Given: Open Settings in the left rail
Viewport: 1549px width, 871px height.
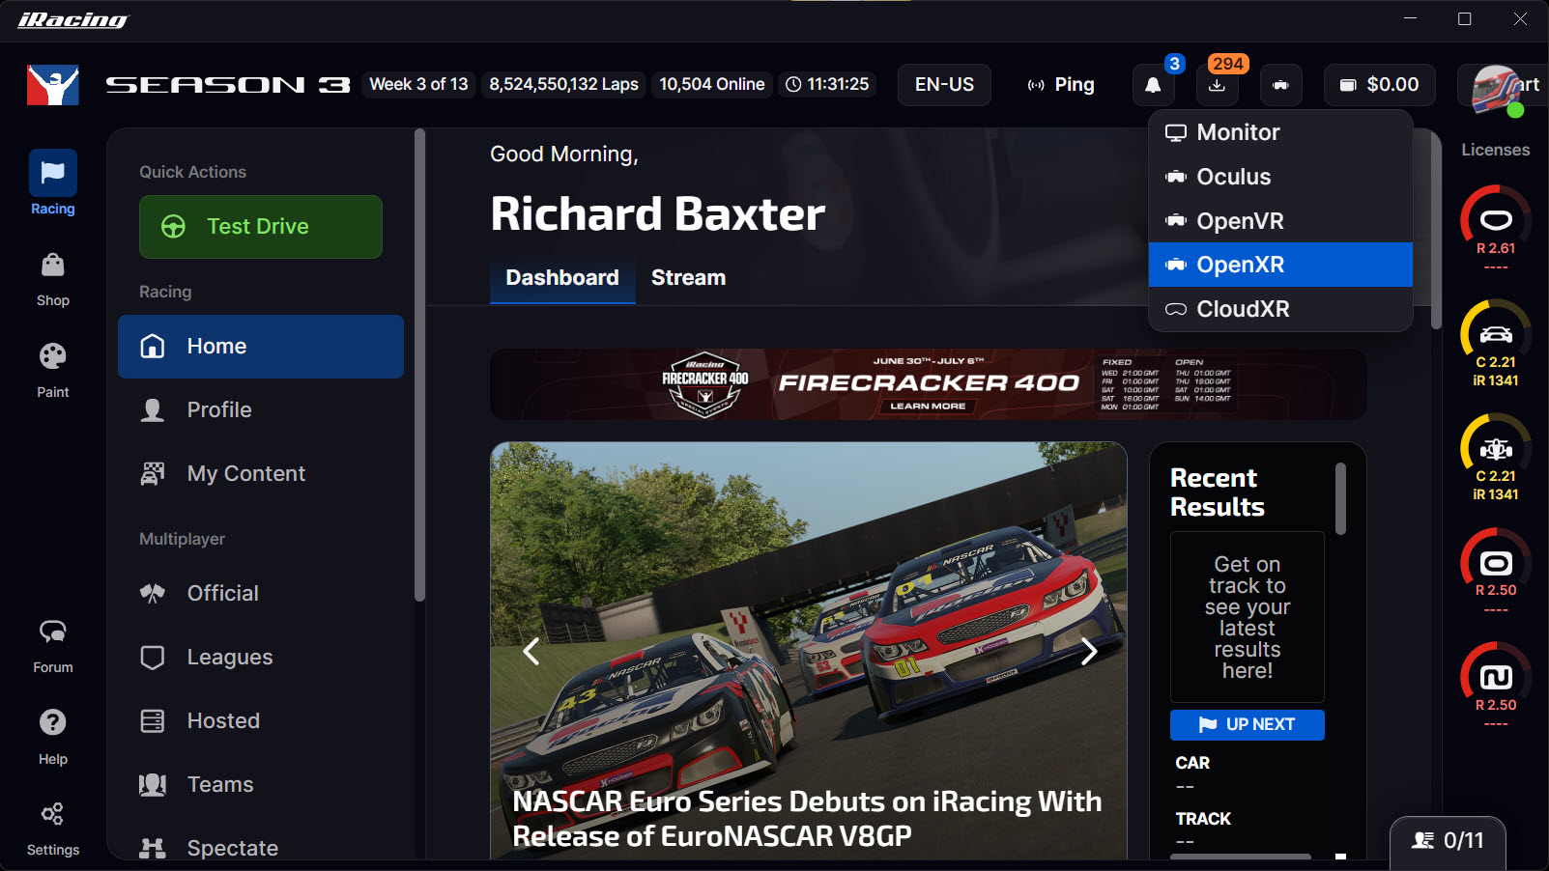Looking at the screenshot, I should click(x=52, y=829).
